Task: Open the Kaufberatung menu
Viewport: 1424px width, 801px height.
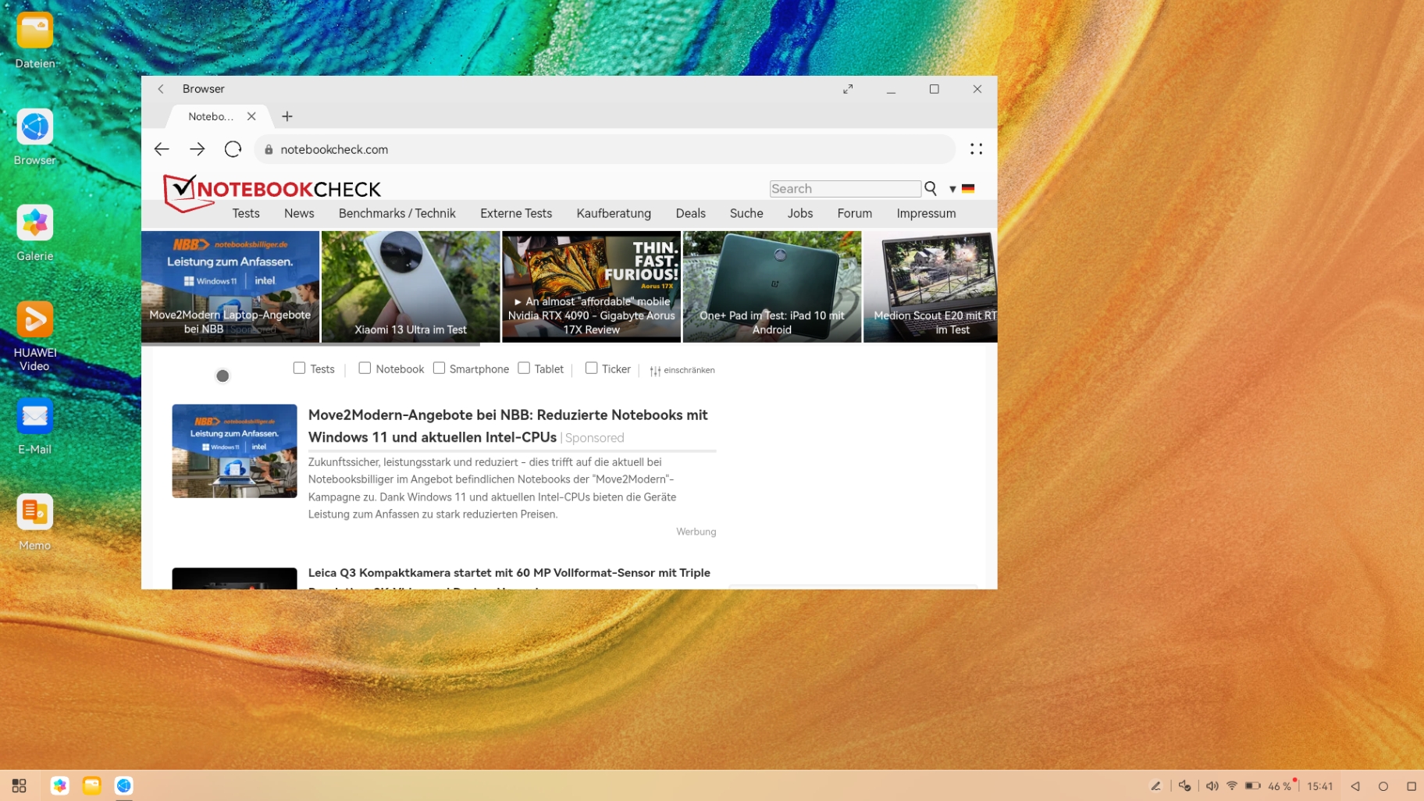Action: (614, 213)
